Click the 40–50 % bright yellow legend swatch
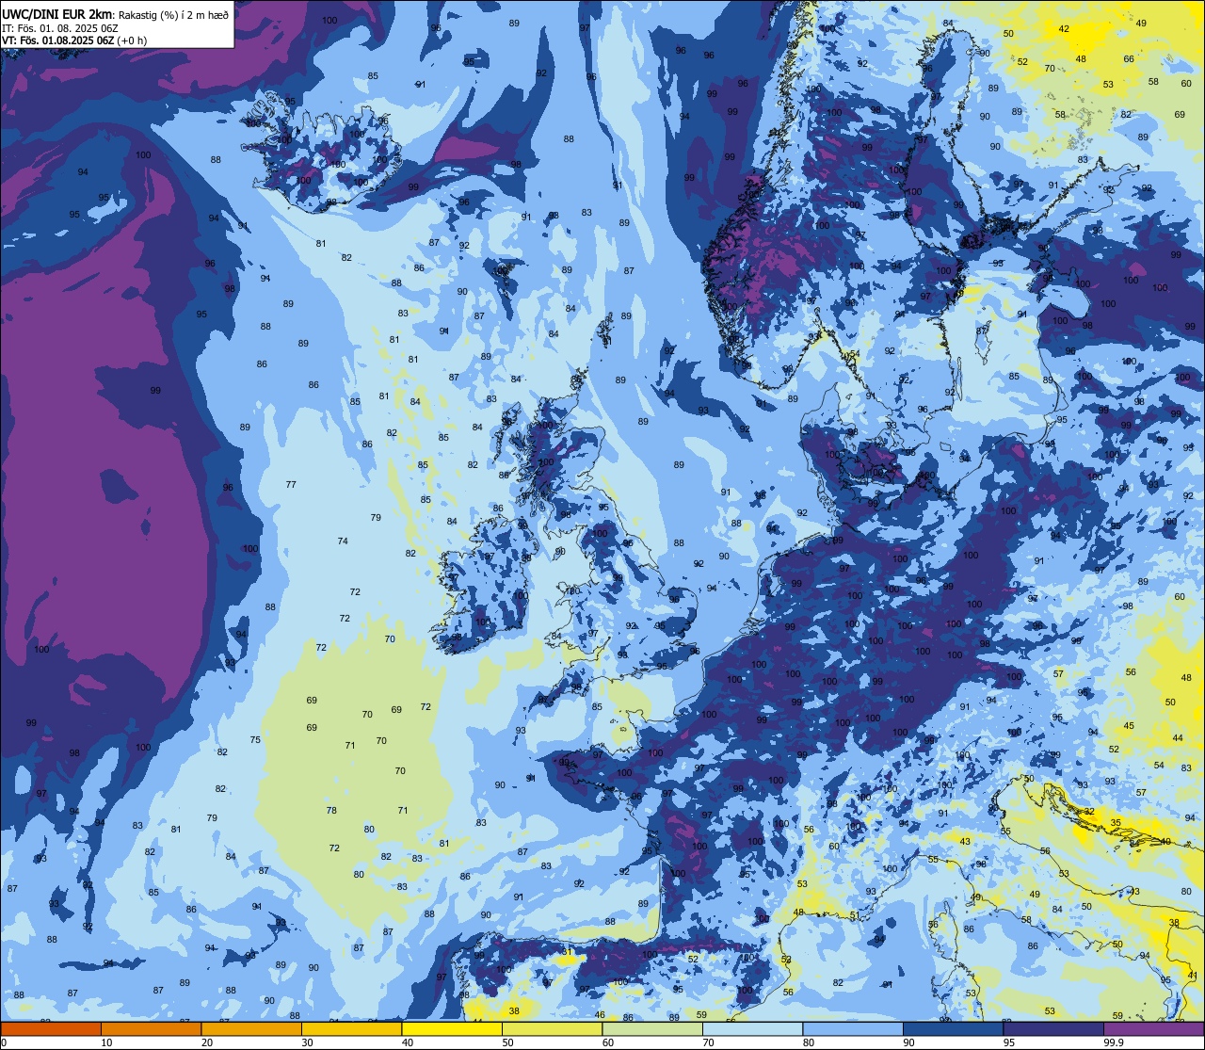The height and width of the screenshot is (1050, 1205). pos(452,1029)
